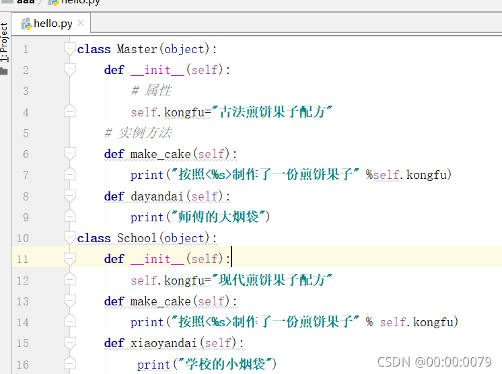Click '%self.kongfu' on line 7
502x374 pixels.
pos(406,175)
